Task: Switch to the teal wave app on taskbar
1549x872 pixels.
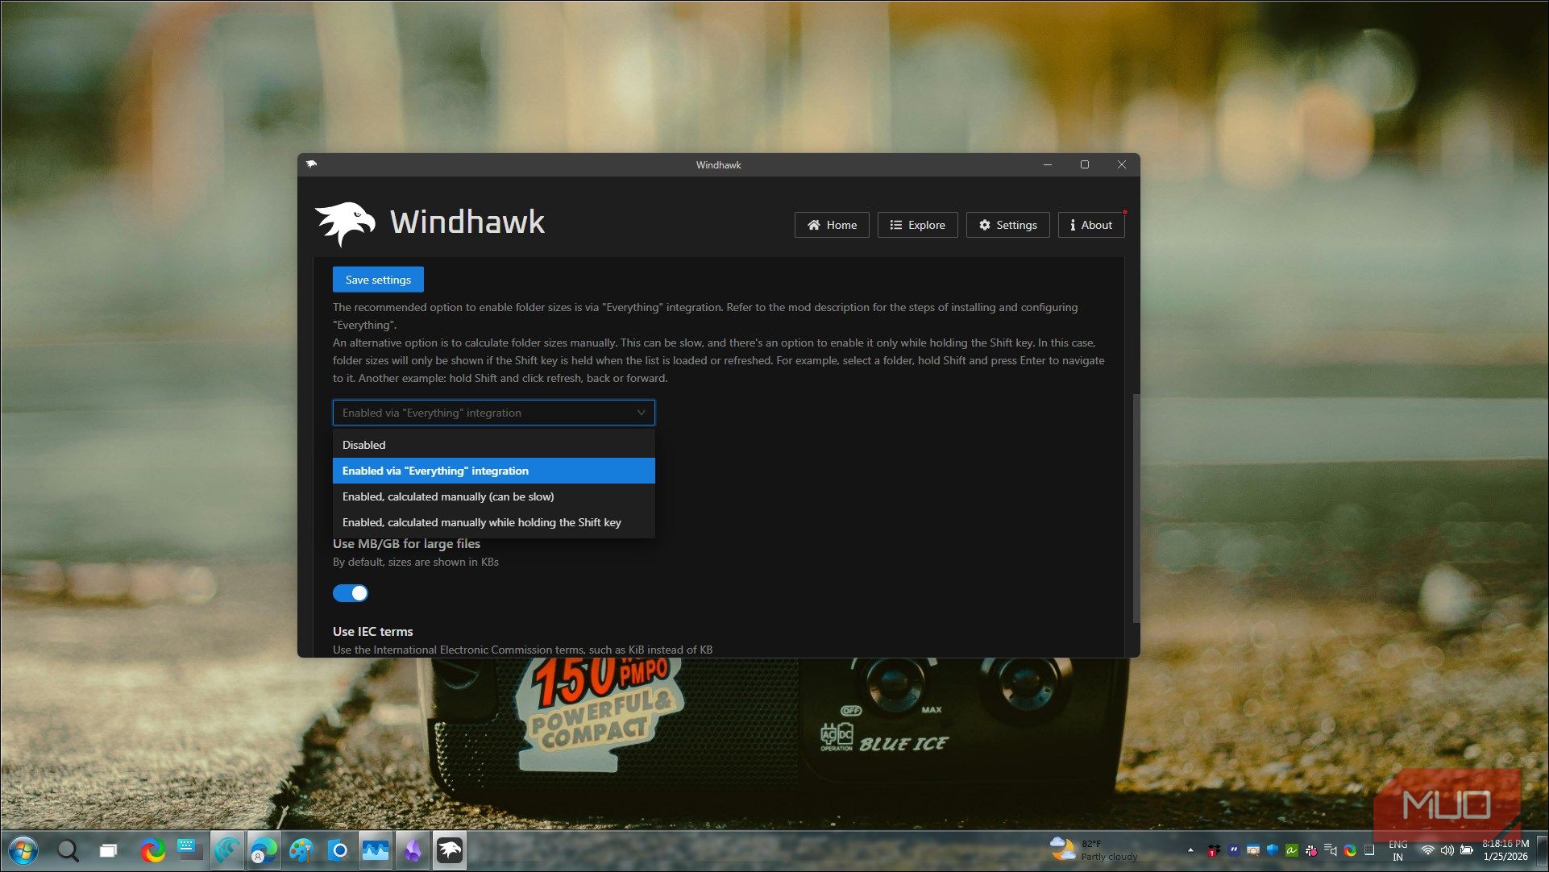Action: tap(227, 850)
